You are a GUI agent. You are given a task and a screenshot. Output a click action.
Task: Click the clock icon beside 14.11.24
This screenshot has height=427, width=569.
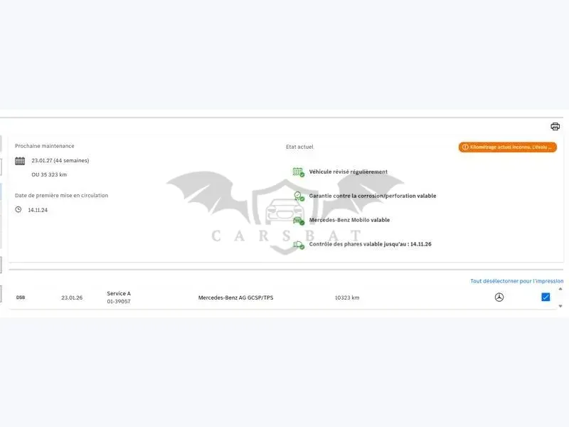coord(18,209)
